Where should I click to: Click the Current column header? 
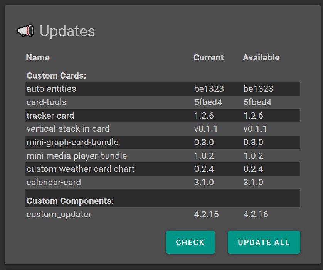(x=209, y=57)
